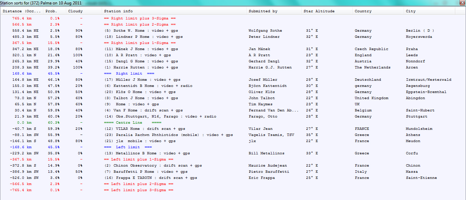
Task: Select the Kattentidt B Home station row
Action: coord(228,86)
